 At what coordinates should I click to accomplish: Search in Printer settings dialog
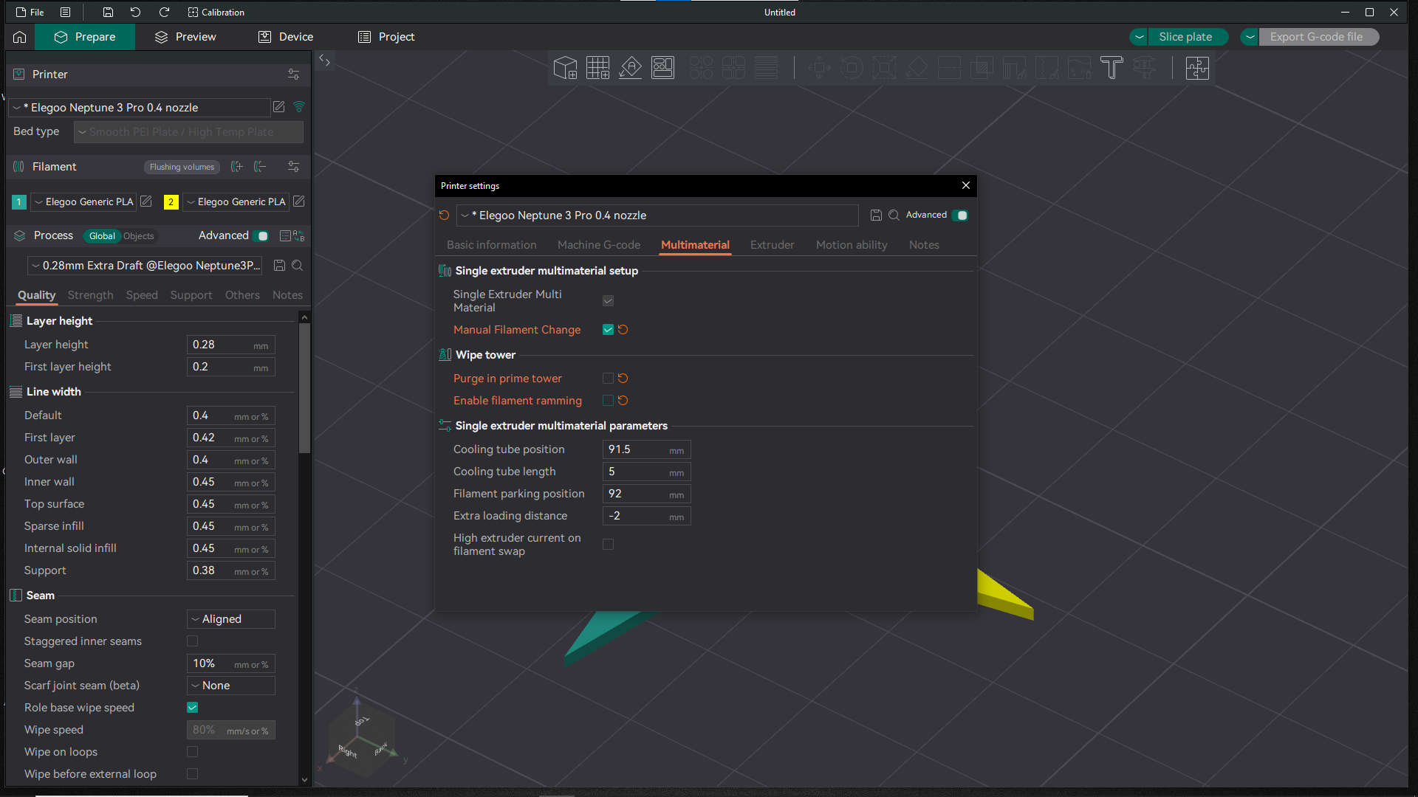tap(894, 215)
